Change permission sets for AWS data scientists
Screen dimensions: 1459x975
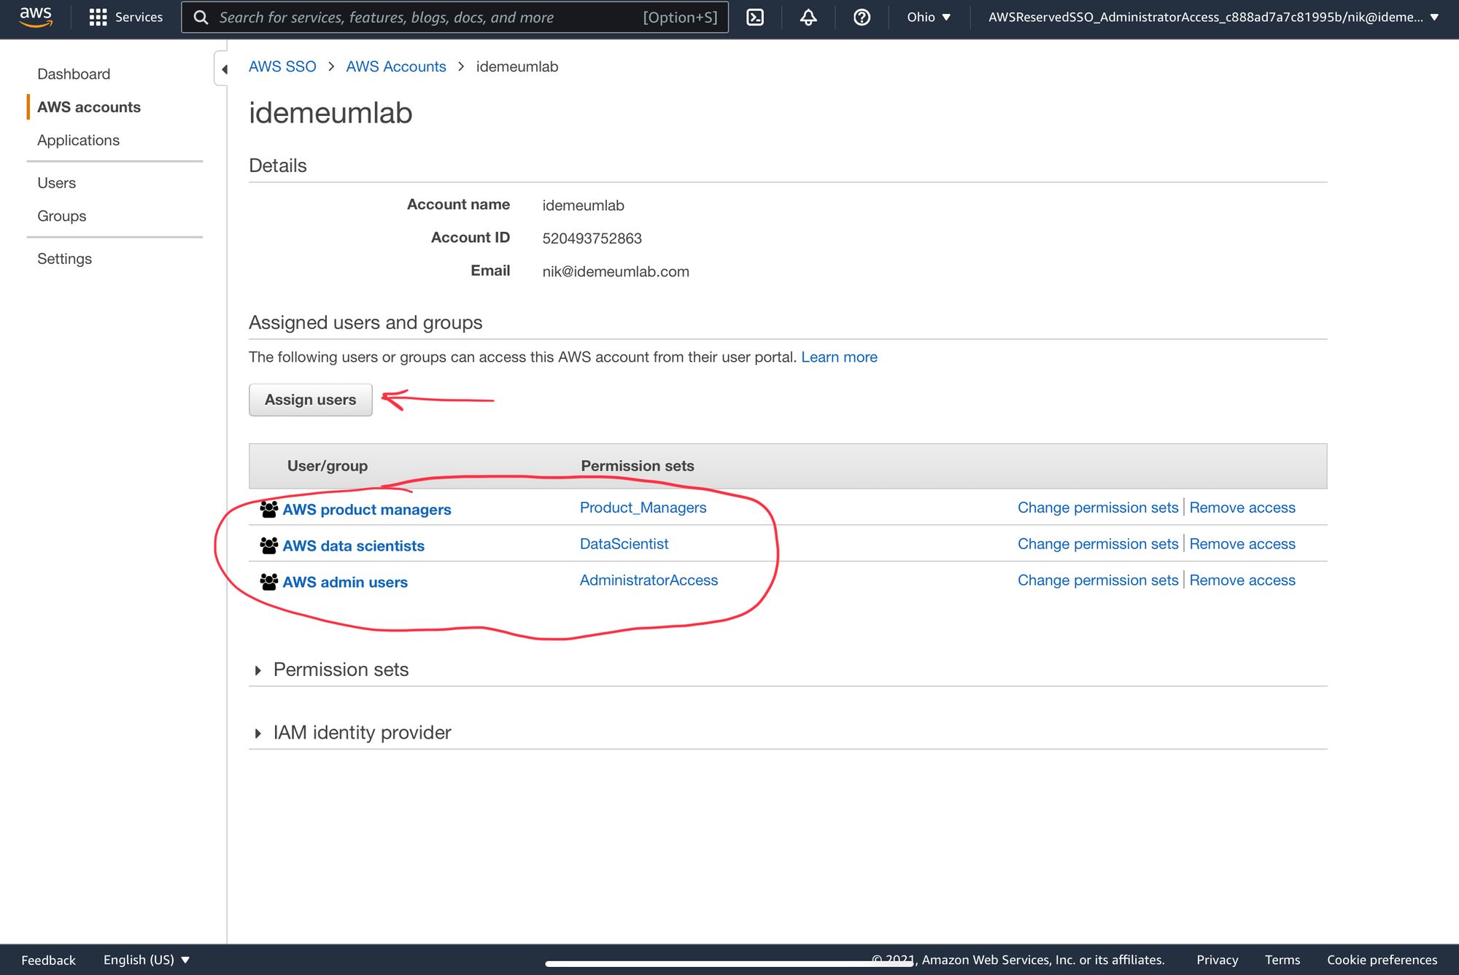(1098, 544)
